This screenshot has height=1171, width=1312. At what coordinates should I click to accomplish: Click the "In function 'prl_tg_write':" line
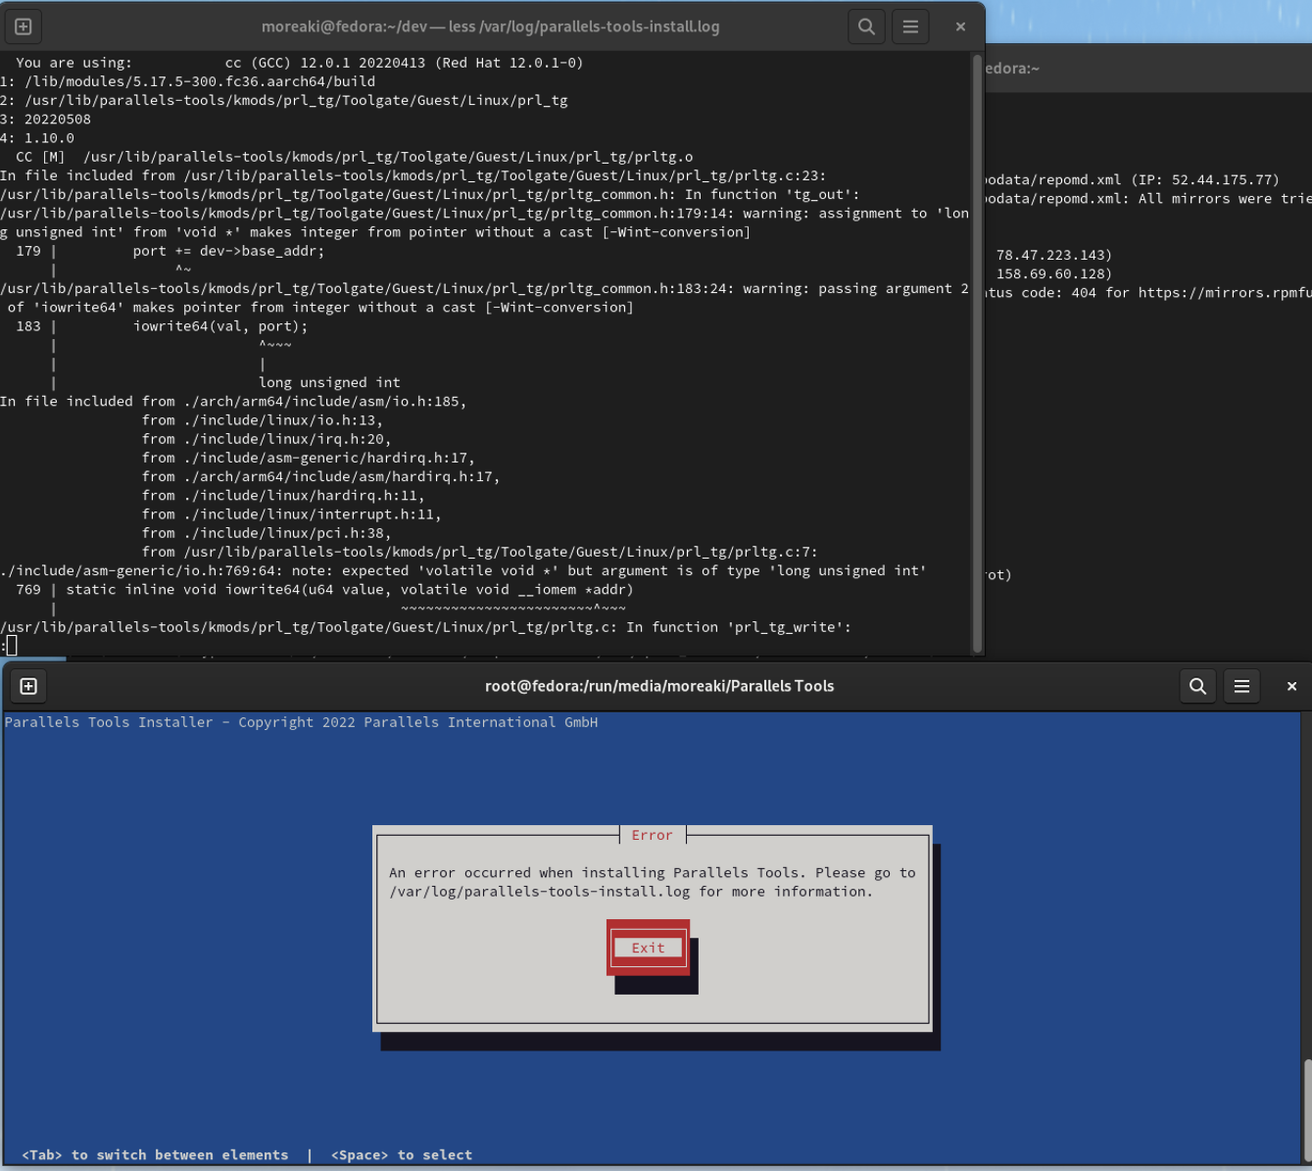(426, 627)
